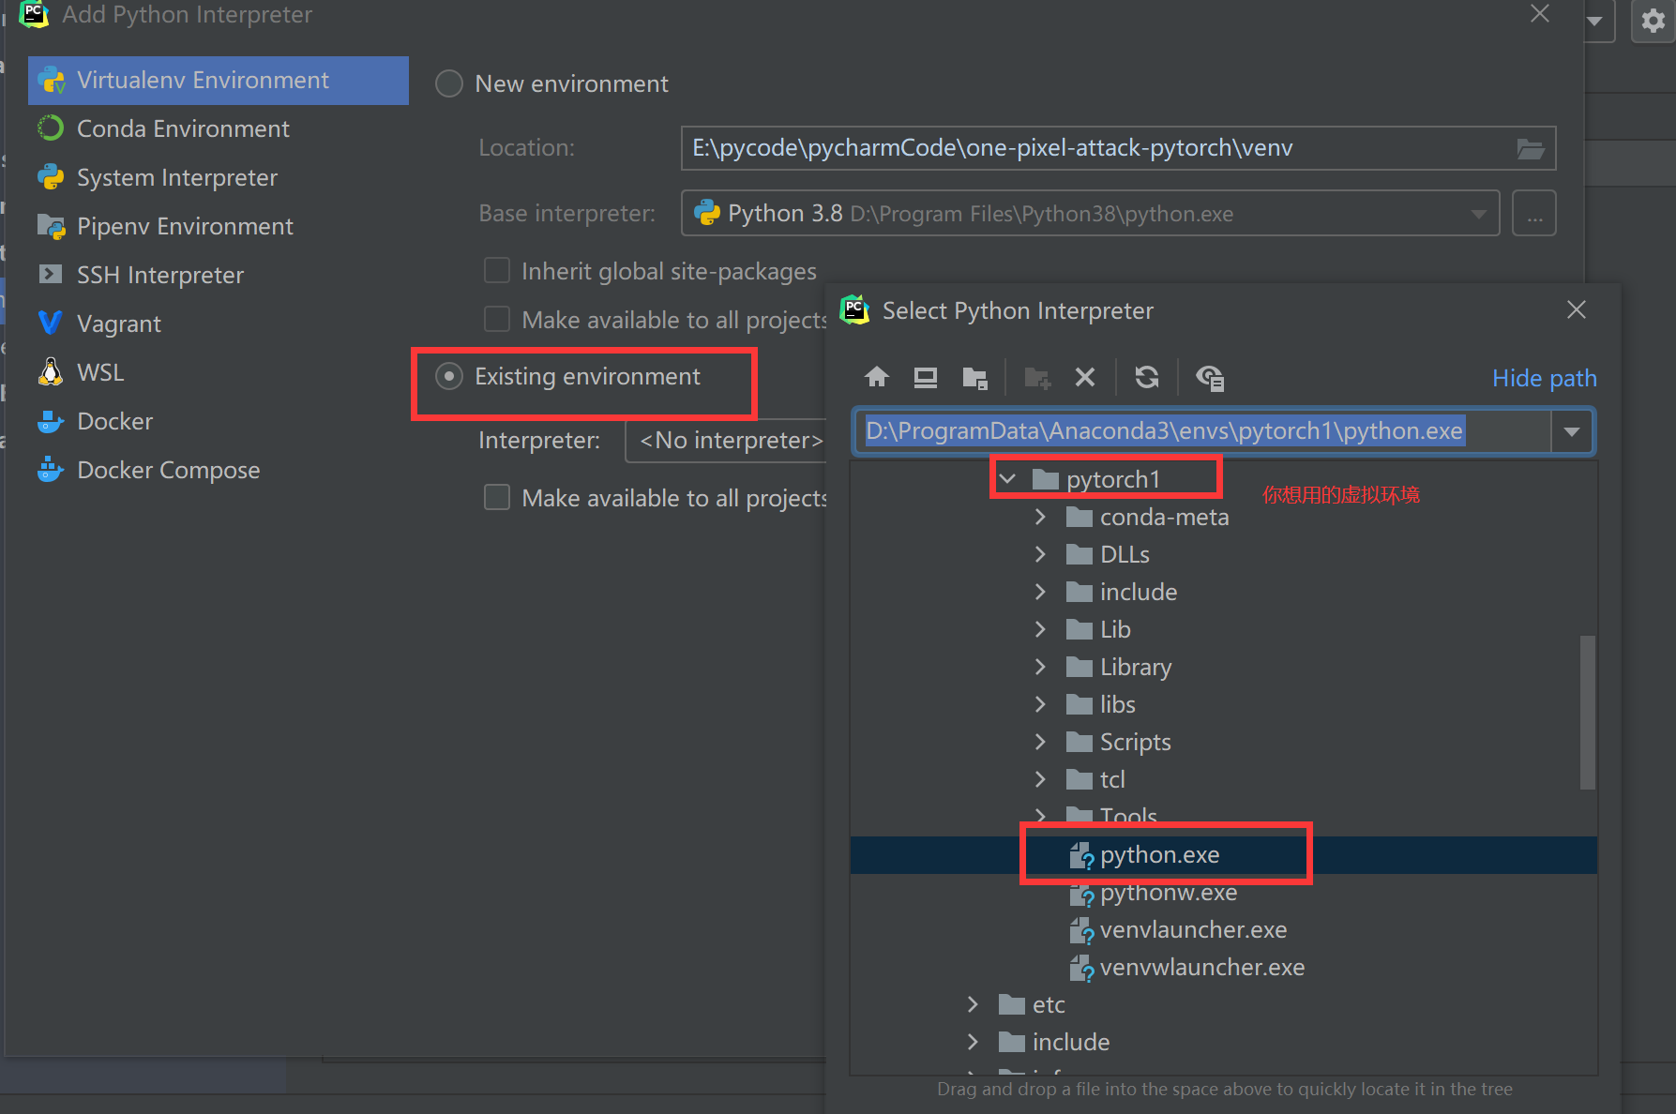Viewport: 1676px width, 1114px height.
Task: Expand the libs folder
Action: [x=1040, y=704]
